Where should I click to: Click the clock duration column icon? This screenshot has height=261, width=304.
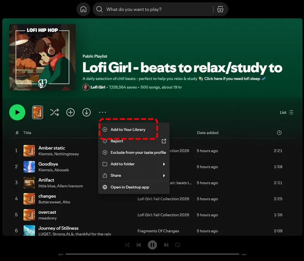pos(279,133)
